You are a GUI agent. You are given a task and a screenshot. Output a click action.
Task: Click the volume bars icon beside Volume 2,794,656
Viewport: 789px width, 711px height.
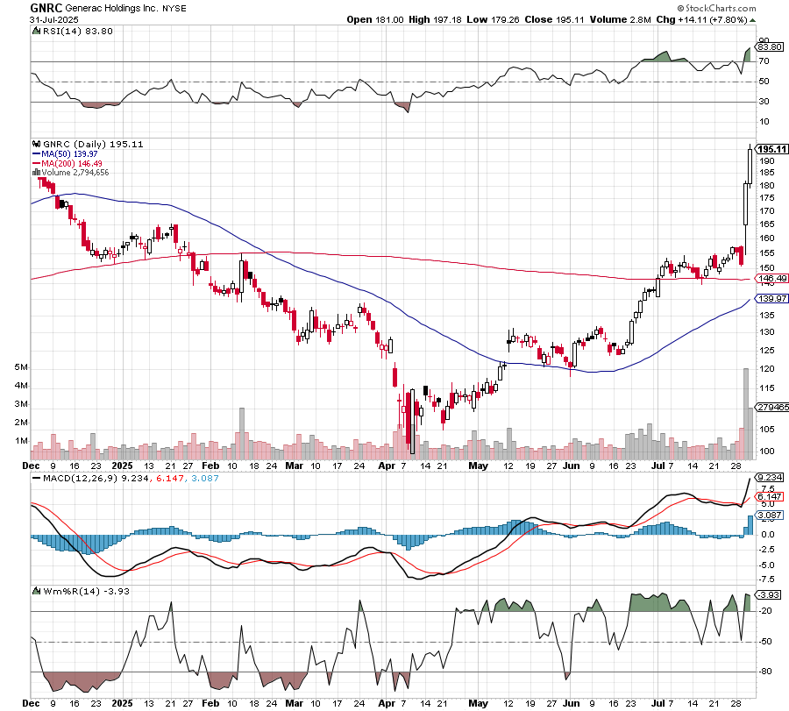36,172
